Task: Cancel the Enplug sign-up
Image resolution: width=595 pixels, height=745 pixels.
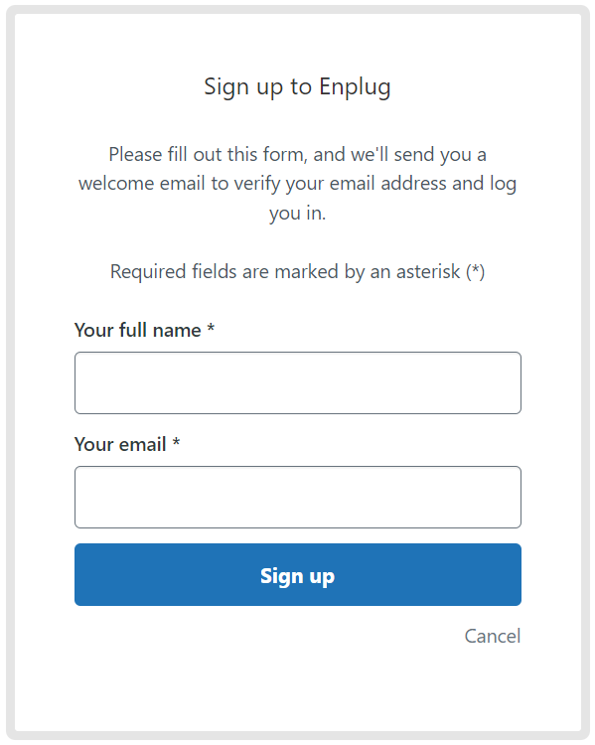Action: [493, 636]
